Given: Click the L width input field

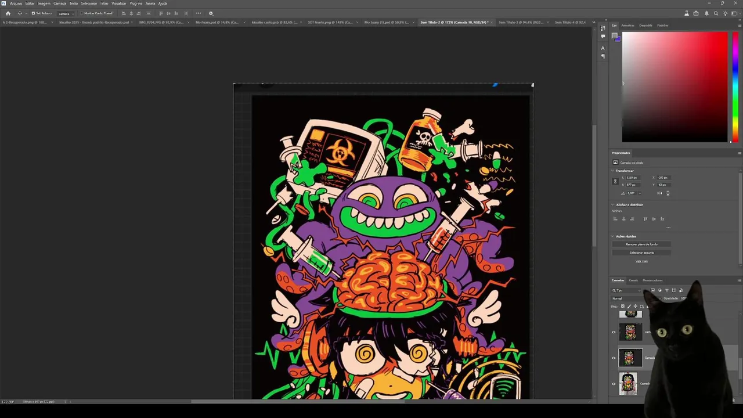Looking at the screenshot, I should pos(633,178).
